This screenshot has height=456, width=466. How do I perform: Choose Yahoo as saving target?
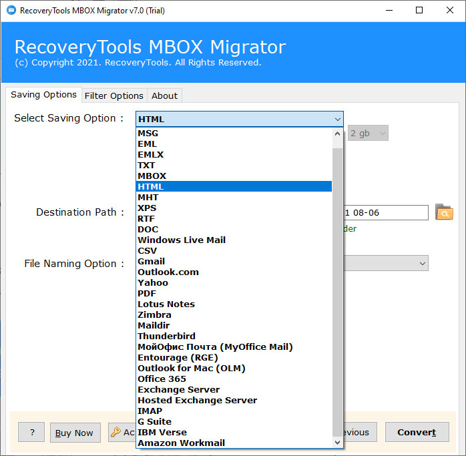234,283
